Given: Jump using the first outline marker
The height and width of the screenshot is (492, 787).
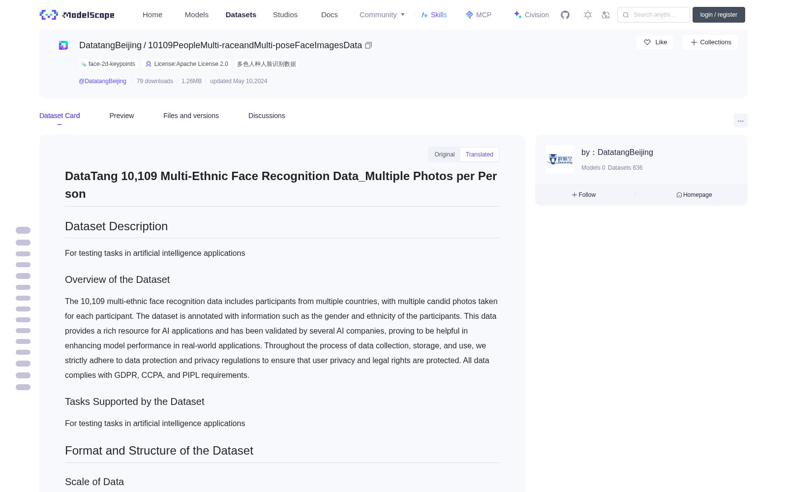Looking at the screenshot, I should pos(23,230).
